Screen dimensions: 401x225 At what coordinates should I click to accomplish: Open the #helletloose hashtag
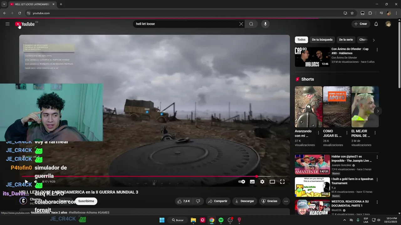[x=77, y=212]
